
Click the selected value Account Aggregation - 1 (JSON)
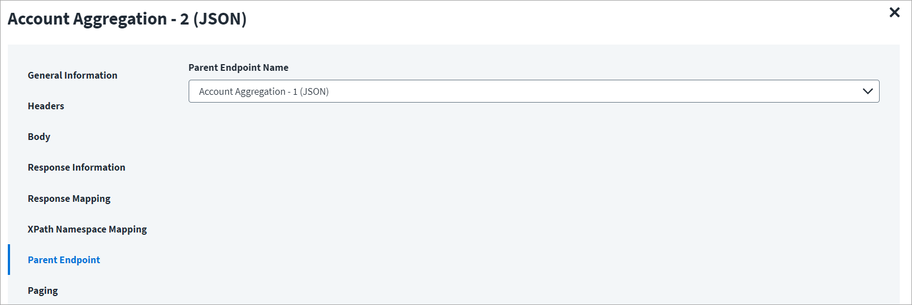click(264, 91)
